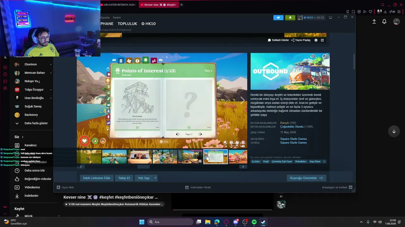Open the Square Glade Games developer link
Viewport: 405px width, 227px height.
[x=293, y=139]
